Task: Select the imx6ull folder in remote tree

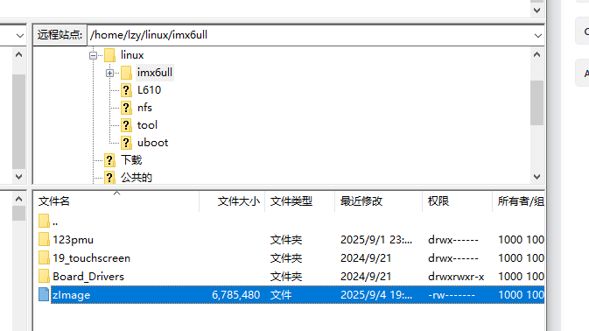Action: pyautogui.click(x=155, y=73)
